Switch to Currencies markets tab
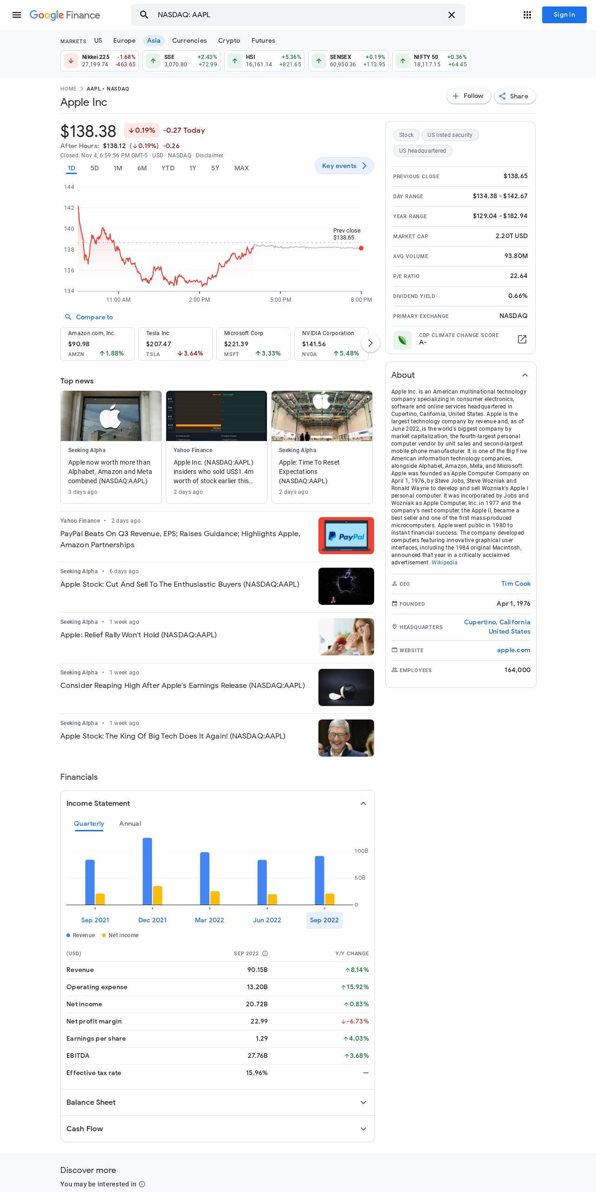Image resolution: width=596 pixels, height=1192 pixels. (x=189, y=40)
